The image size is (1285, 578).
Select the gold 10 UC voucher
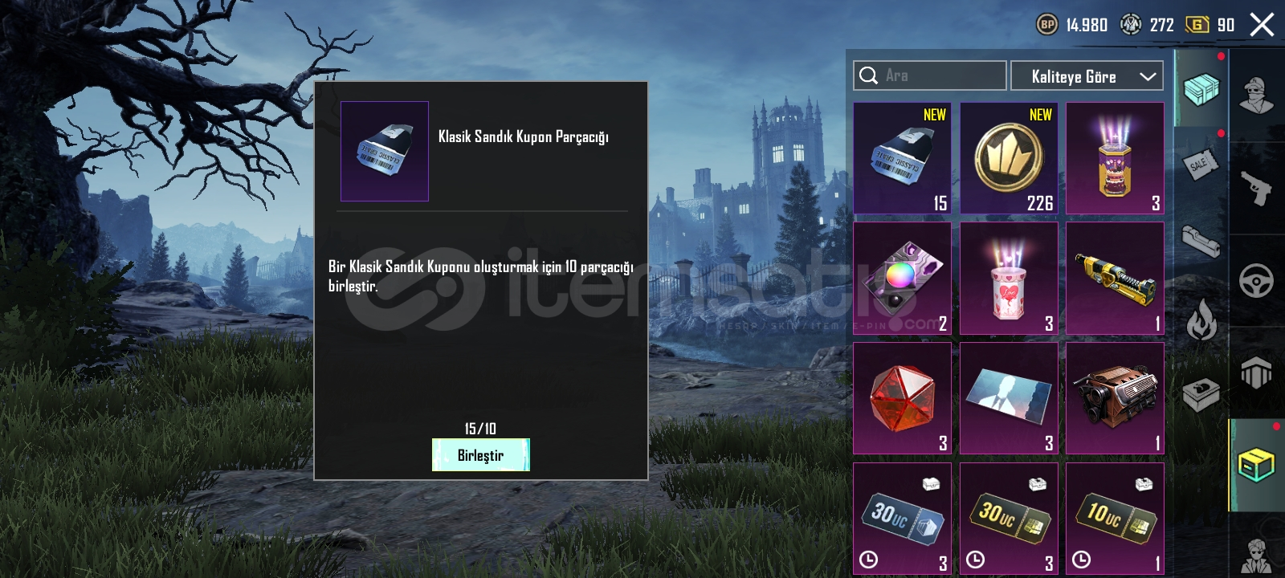[x=1115, y=519]
